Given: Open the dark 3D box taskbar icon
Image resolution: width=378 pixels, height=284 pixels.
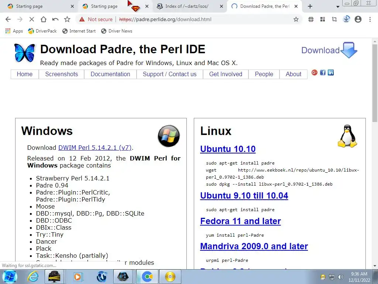Looking at the screenshot, I should (x=123, y=277).
